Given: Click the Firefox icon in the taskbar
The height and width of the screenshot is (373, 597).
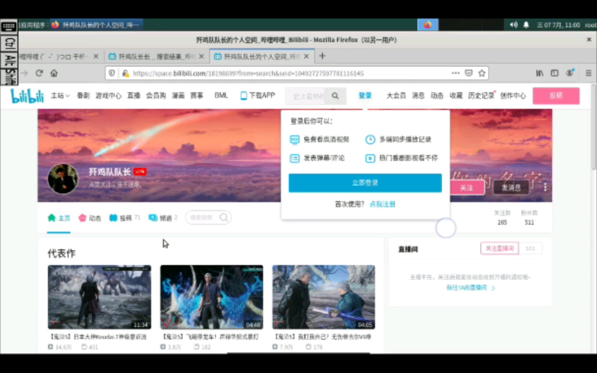Looking at the screenshot, I should (428, 25).
